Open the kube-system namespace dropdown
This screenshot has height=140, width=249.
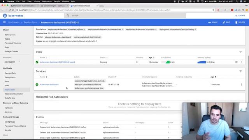point(12,62)
